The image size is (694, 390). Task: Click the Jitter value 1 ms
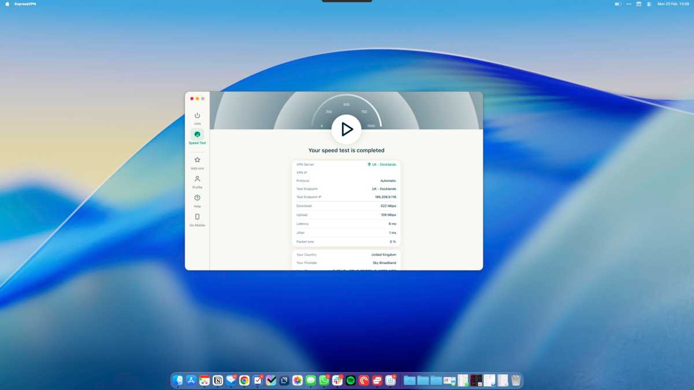tap(393, 233)
